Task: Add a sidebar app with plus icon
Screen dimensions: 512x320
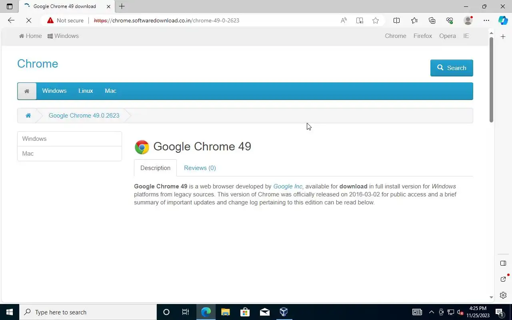Action: click(x=503, y=36)
